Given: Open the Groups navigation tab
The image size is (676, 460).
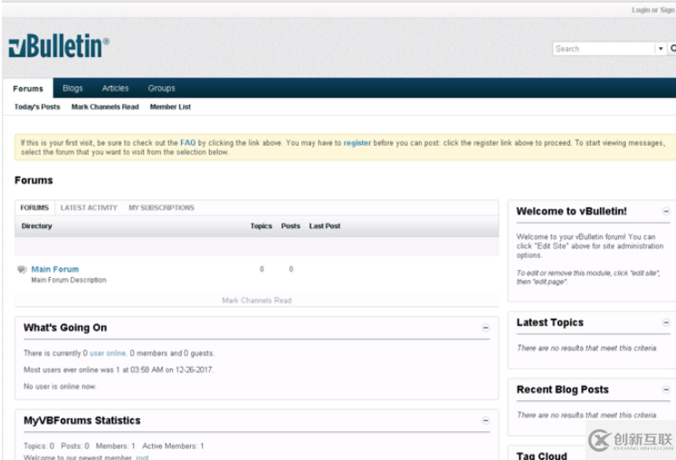Looking at the screenshot, I should (162, 89).
